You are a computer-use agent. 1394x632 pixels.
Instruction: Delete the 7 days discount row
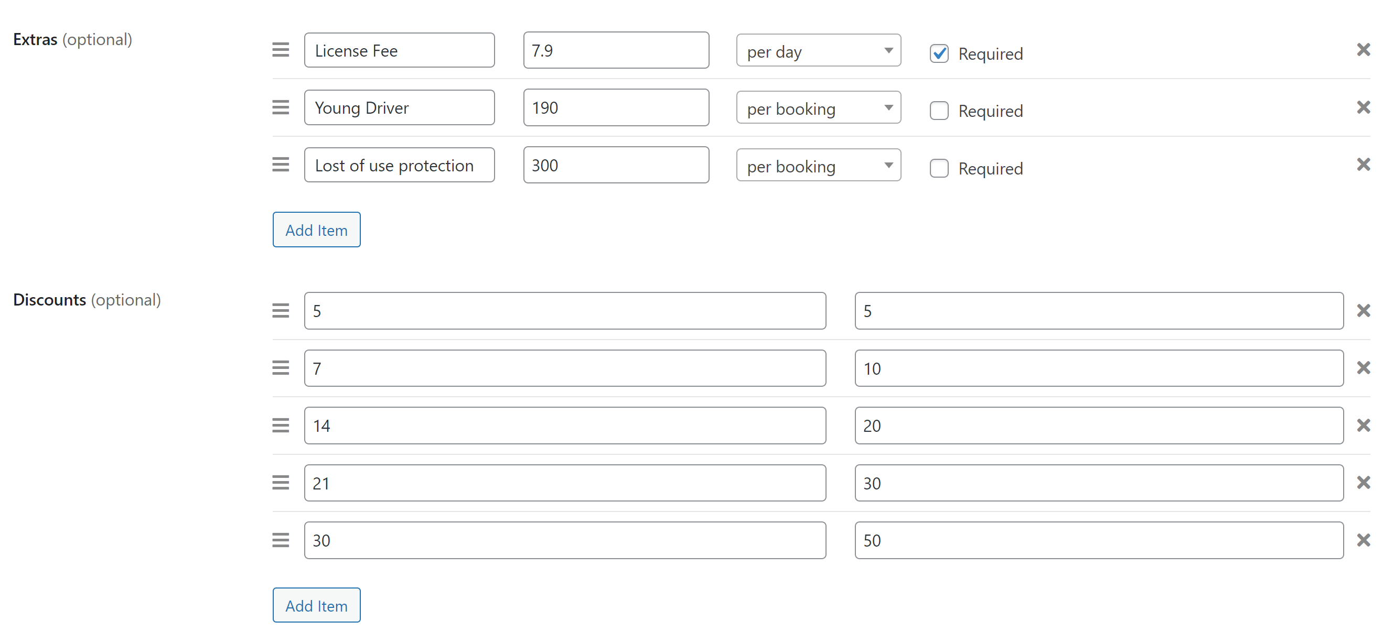(x=1363, y=368)
